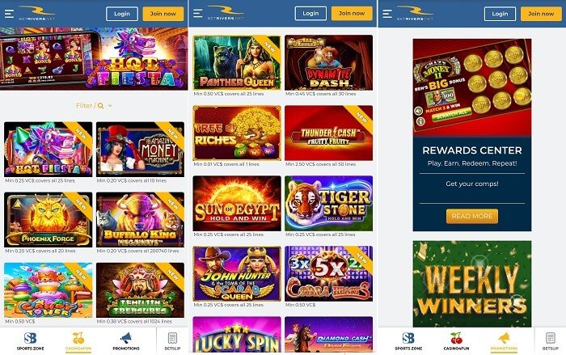
Task: Open hamburger menu in left panel
Action: tap(9, 14)
